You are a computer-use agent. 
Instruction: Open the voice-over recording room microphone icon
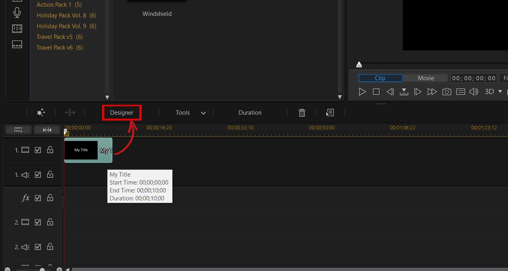17,13
